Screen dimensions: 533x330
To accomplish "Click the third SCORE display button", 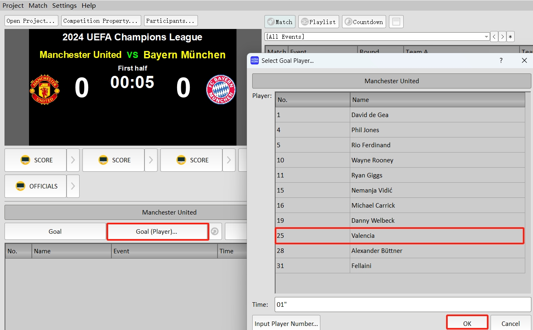I will click(191, 160).
